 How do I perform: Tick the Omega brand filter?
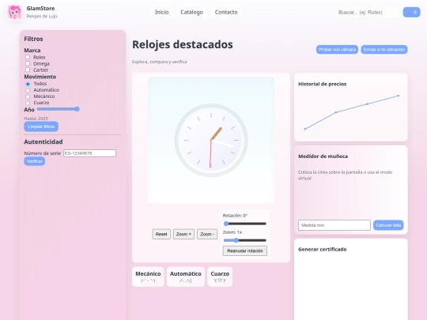[x=28, y=63]
